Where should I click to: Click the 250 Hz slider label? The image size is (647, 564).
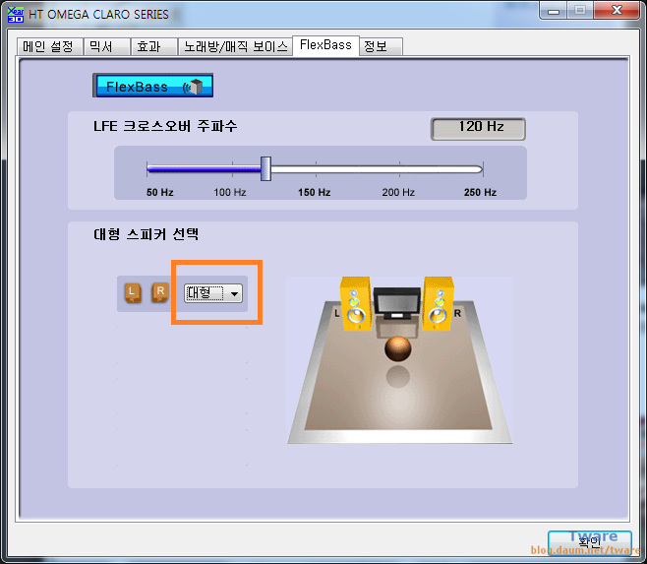click(480, 192)
